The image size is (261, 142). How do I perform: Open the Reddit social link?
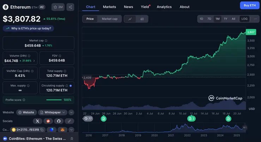(x=48, y=121)
